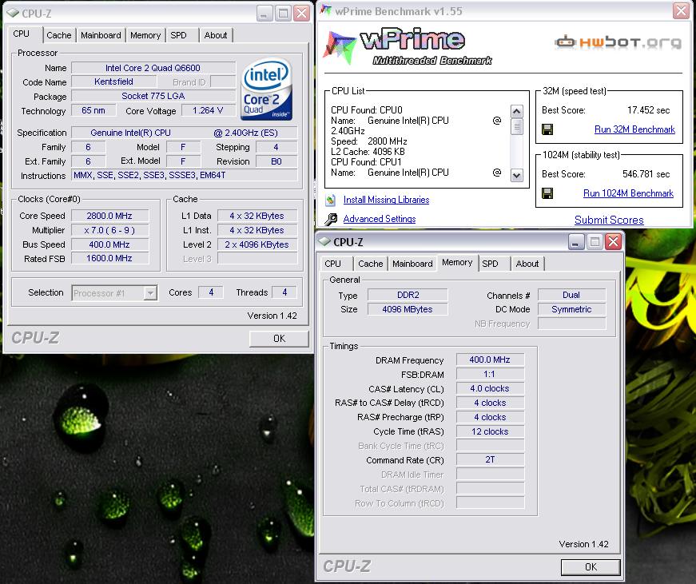The width and height of the screenshot is (696, 584).
Task: Open the Memory tab in top CPU-Z
Action: (x=145, y=35)
